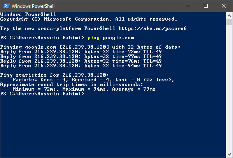Click the yellow "ping" command word

click(x=93, y=38)
